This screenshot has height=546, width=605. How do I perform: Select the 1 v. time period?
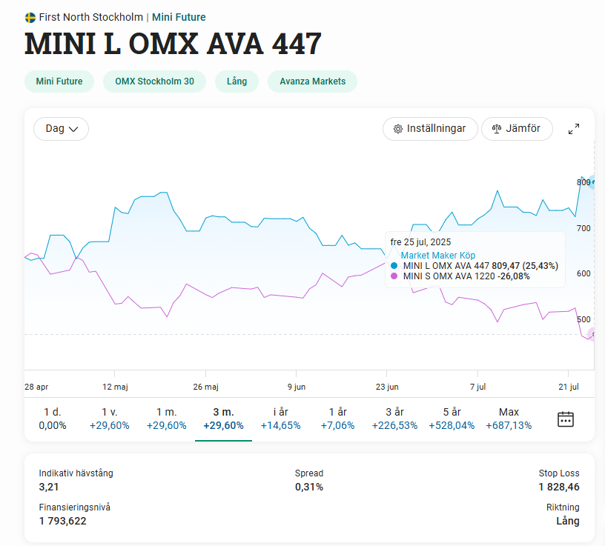(x=109, y=419)
